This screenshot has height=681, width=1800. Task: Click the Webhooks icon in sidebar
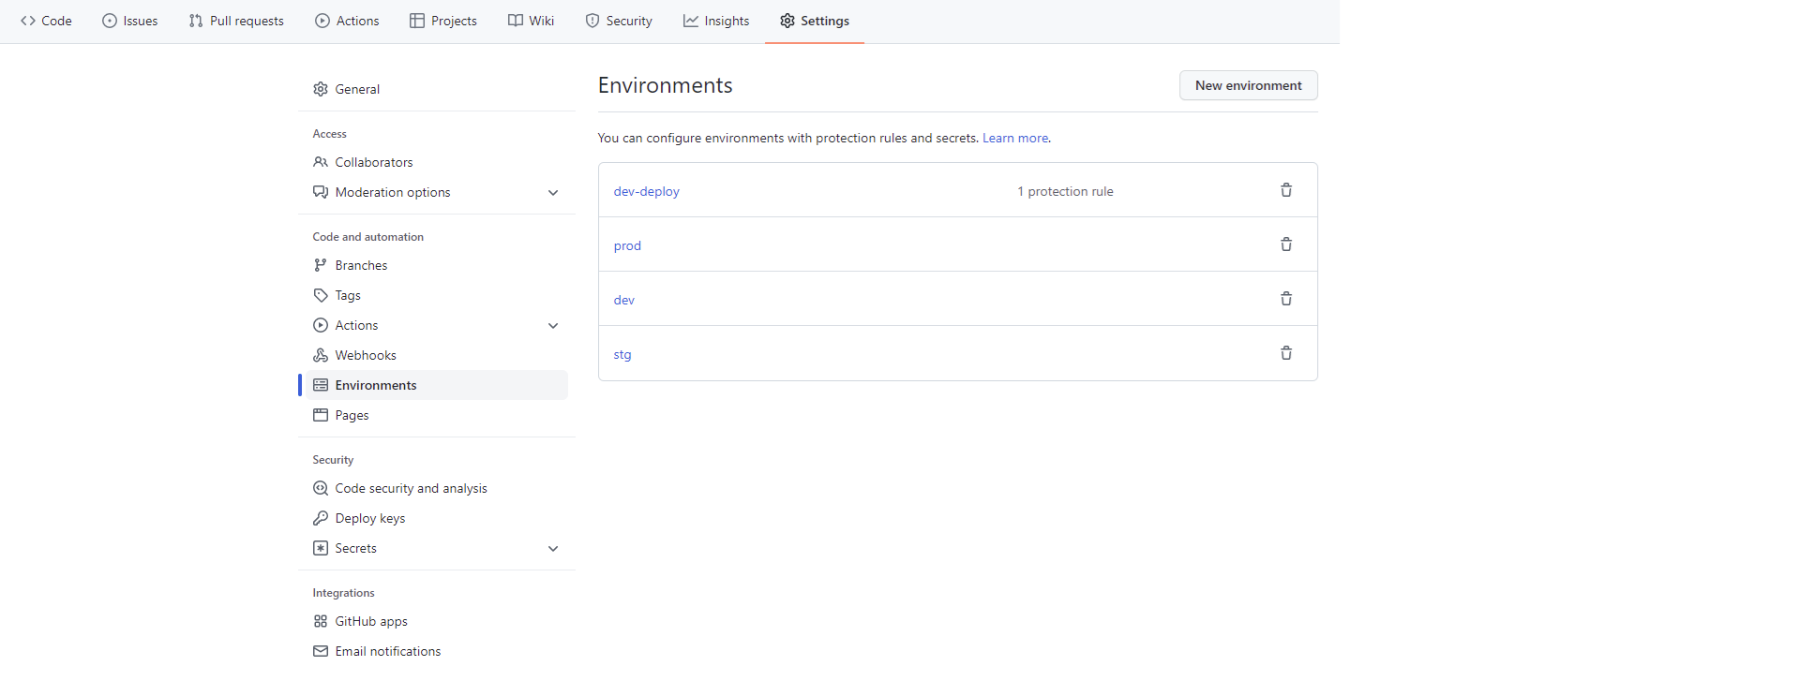coord(321,355)
